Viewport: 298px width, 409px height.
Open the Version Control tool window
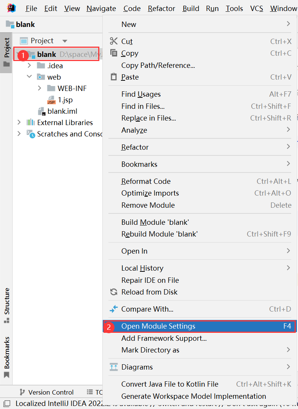pyautogui.click(x=46, y=392)
